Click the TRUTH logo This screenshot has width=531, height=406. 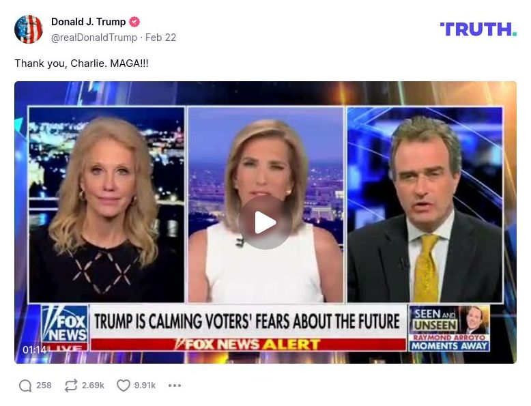(x=478, y=29)
